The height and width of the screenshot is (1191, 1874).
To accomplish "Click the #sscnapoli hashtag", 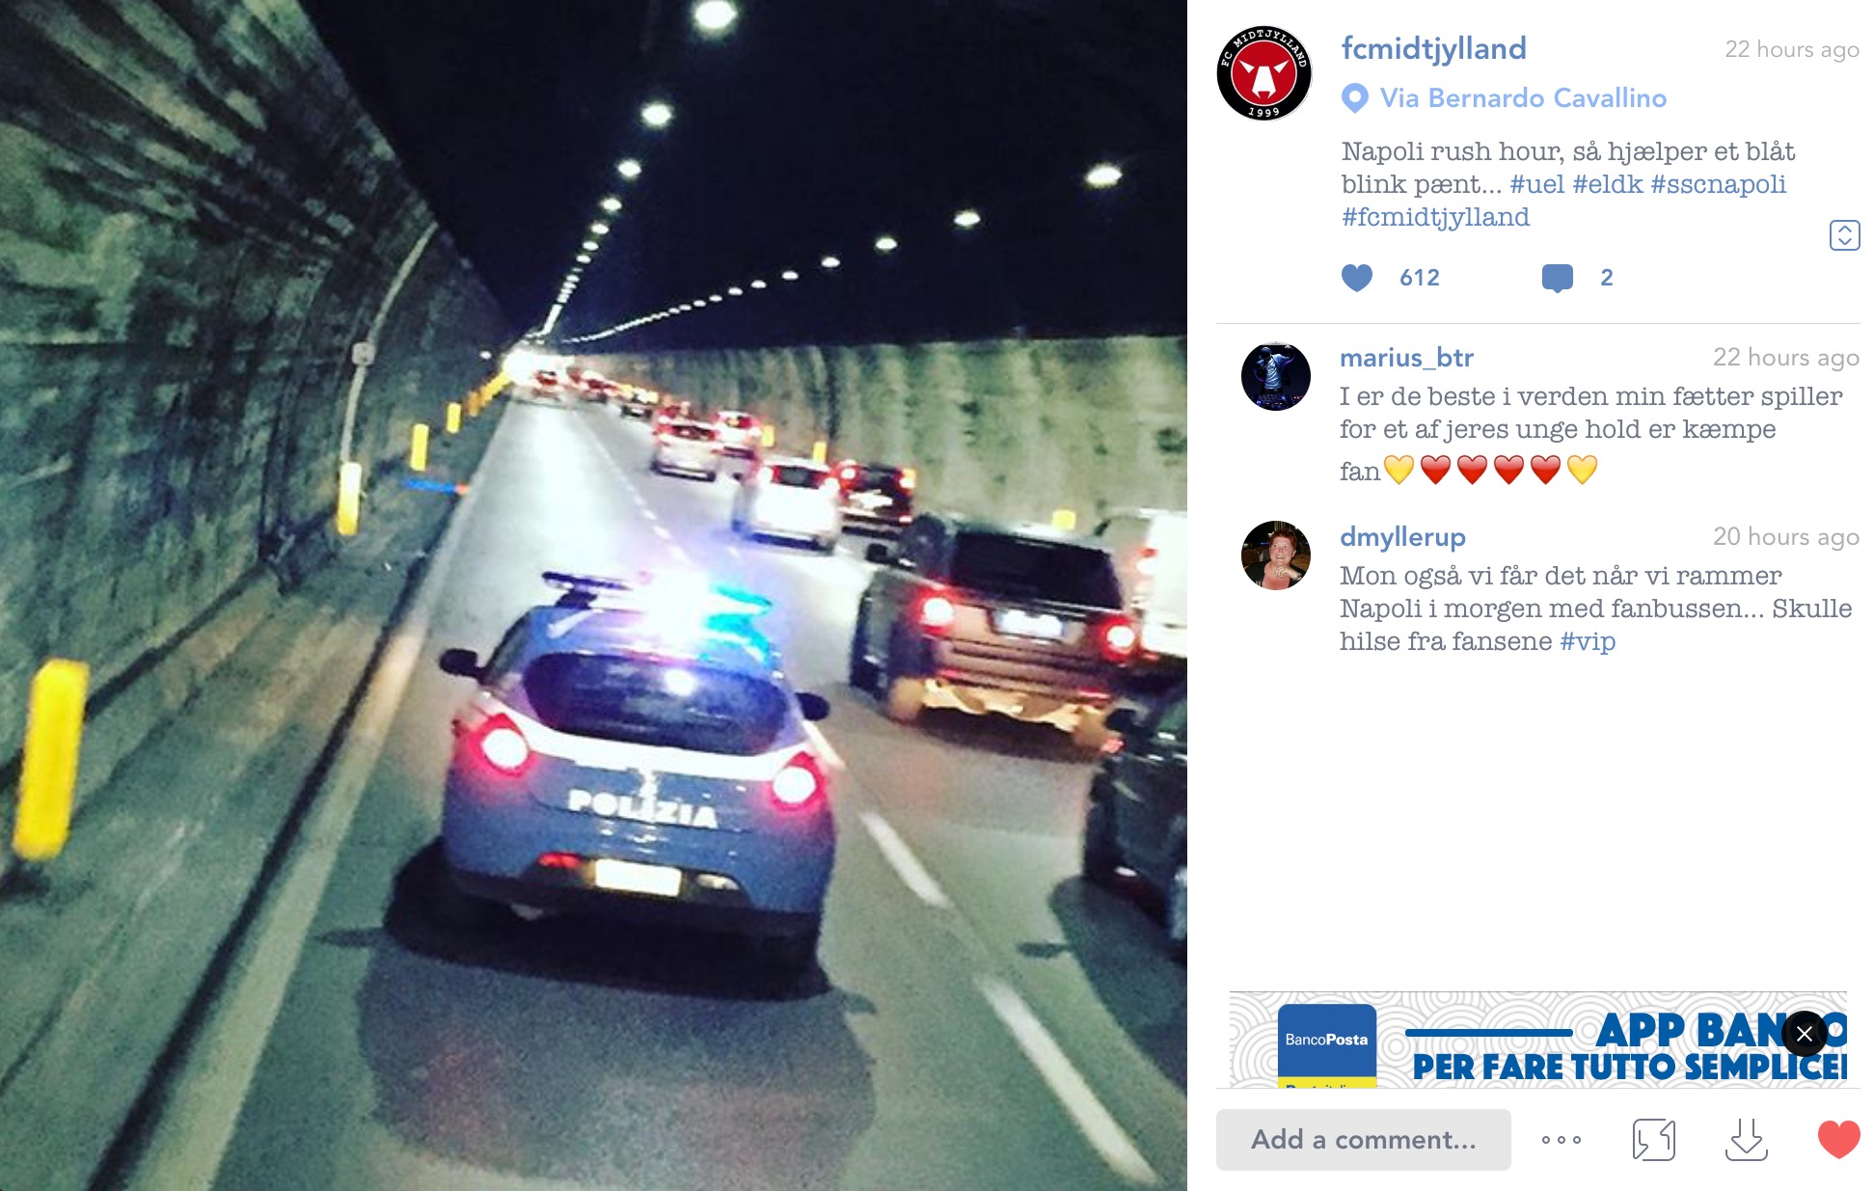I will [x=1719, y=184].
